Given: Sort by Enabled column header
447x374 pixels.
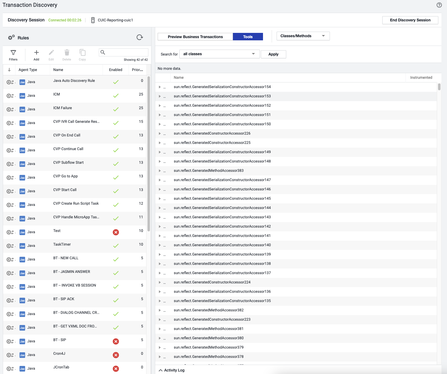Looking at the screenshot, I should point(116,70).
